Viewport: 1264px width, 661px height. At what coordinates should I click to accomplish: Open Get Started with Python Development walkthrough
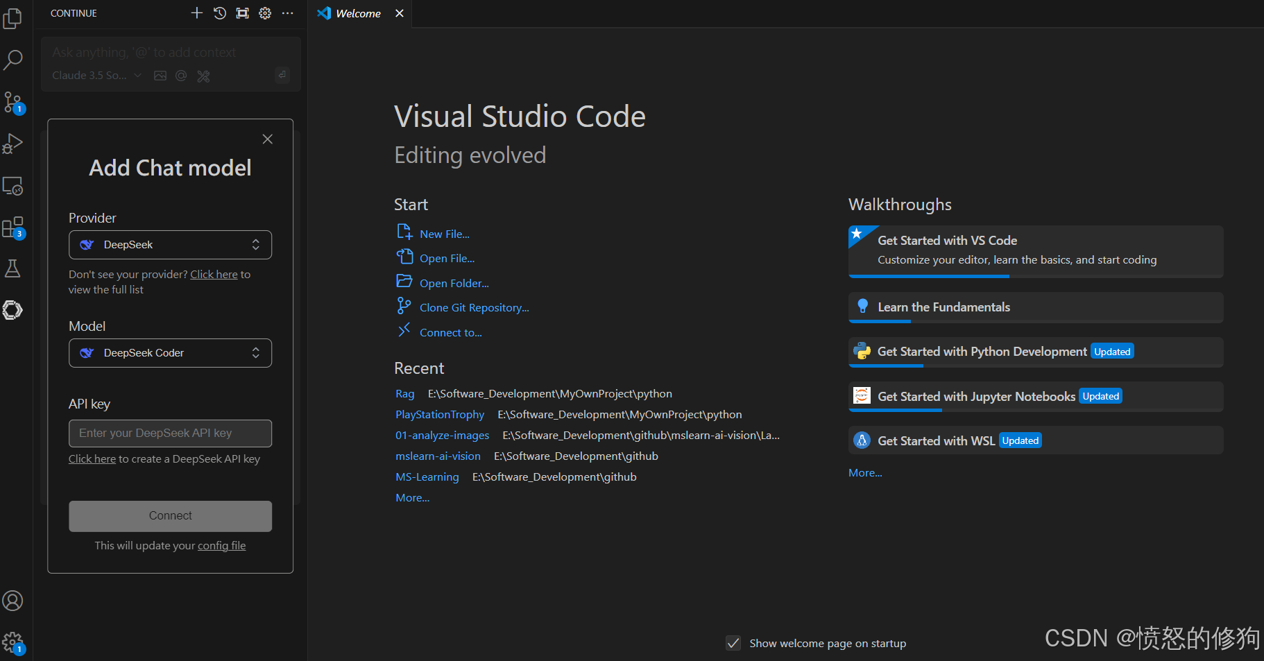pos(1036,352)
